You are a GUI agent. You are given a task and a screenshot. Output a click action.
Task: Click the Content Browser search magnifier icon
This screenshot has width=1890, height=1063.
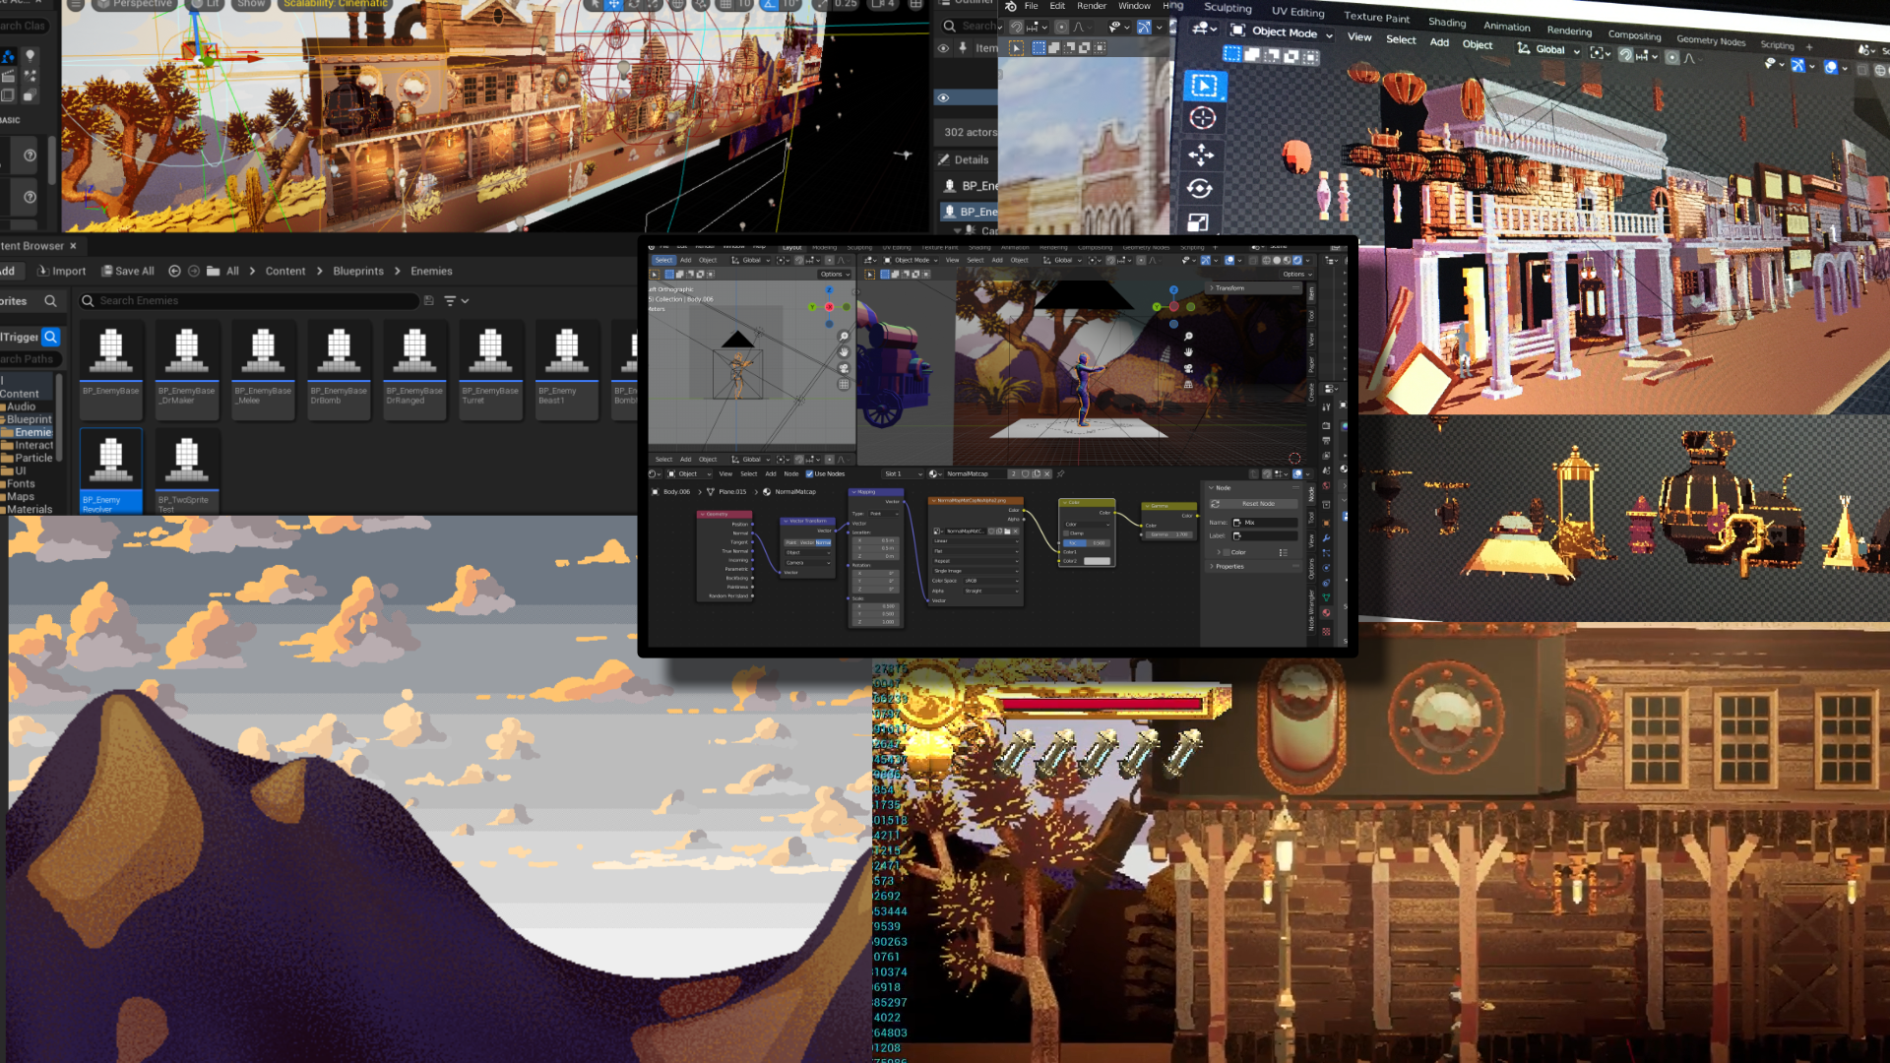(50, 301)
